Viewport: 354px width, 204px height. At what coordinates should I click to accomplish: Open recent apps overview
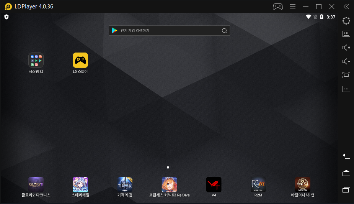coord(346,190)
